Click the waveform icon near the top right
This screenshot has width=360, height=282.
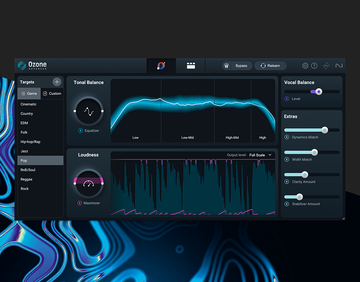327,66
